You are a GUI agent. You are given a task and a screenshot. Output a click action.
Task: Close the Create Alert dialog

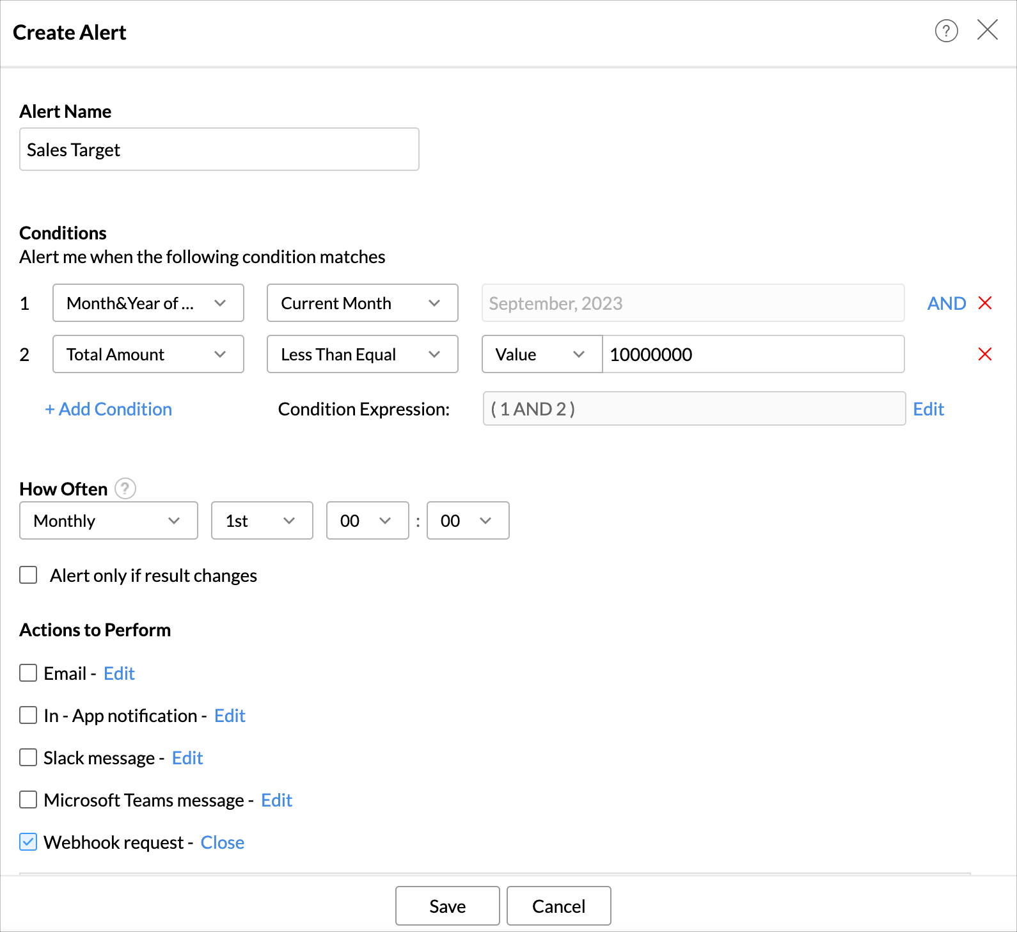[x=987, y=29]
